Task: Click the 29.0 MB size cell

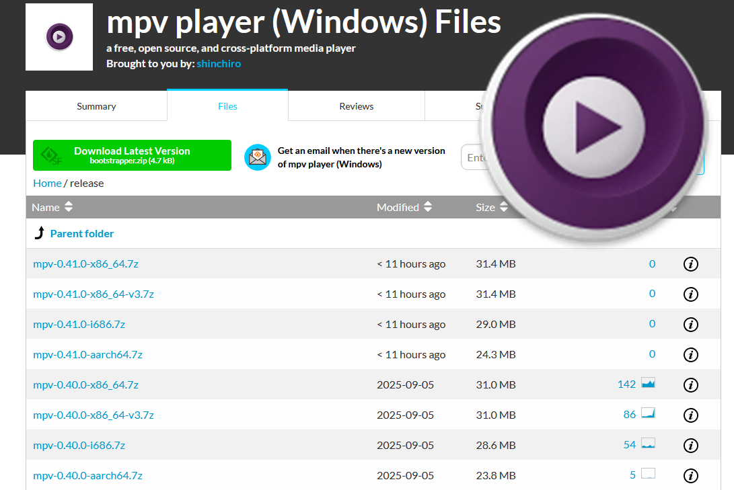Action: tap(496, 324)
